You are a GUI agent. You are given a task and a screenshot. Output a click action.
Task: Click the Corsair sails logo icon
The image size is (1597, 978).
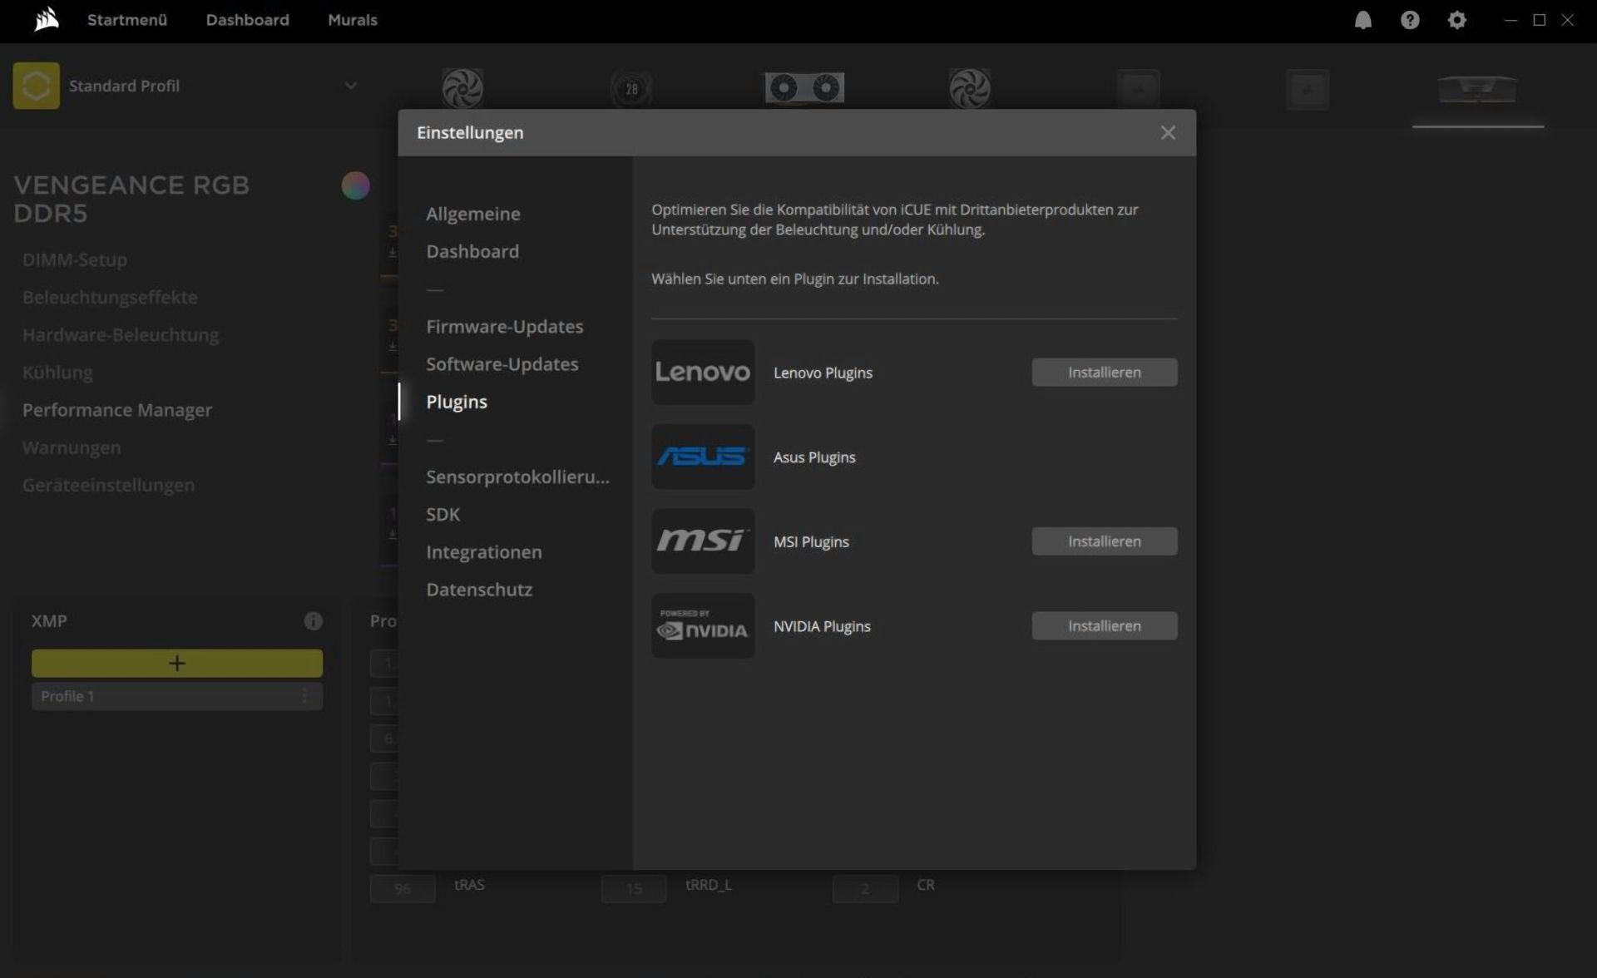(47, 19)
